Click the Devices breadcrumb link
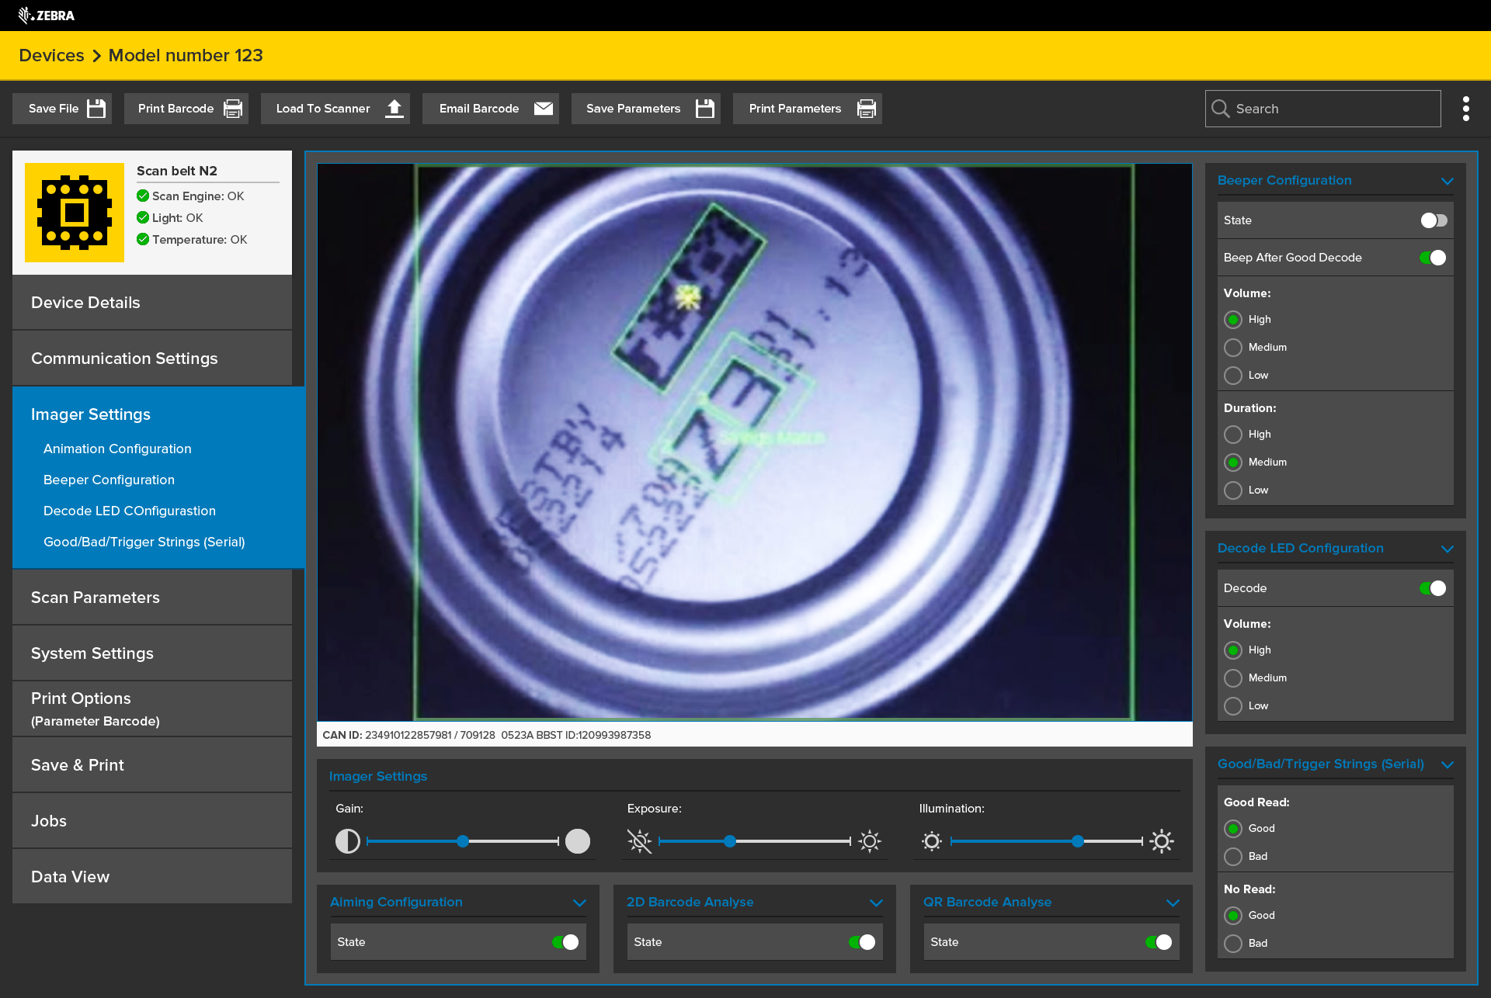 click(51, 56)
